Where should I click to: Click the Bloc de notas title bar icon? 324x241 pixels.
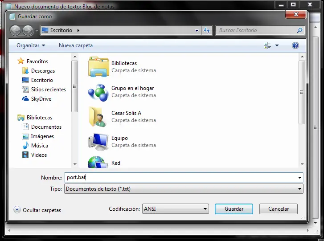click(8, 6)
